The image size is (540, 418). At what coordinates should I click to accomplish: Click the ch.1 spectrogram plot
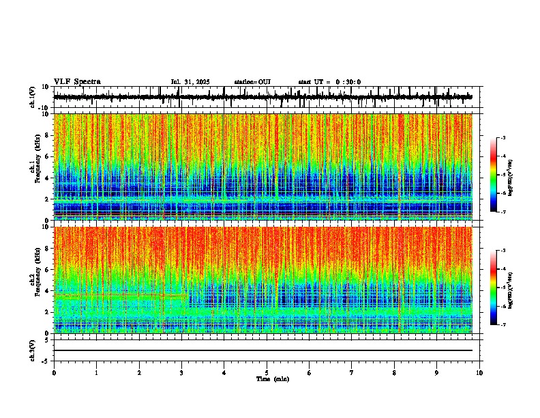tap(263, 167)
